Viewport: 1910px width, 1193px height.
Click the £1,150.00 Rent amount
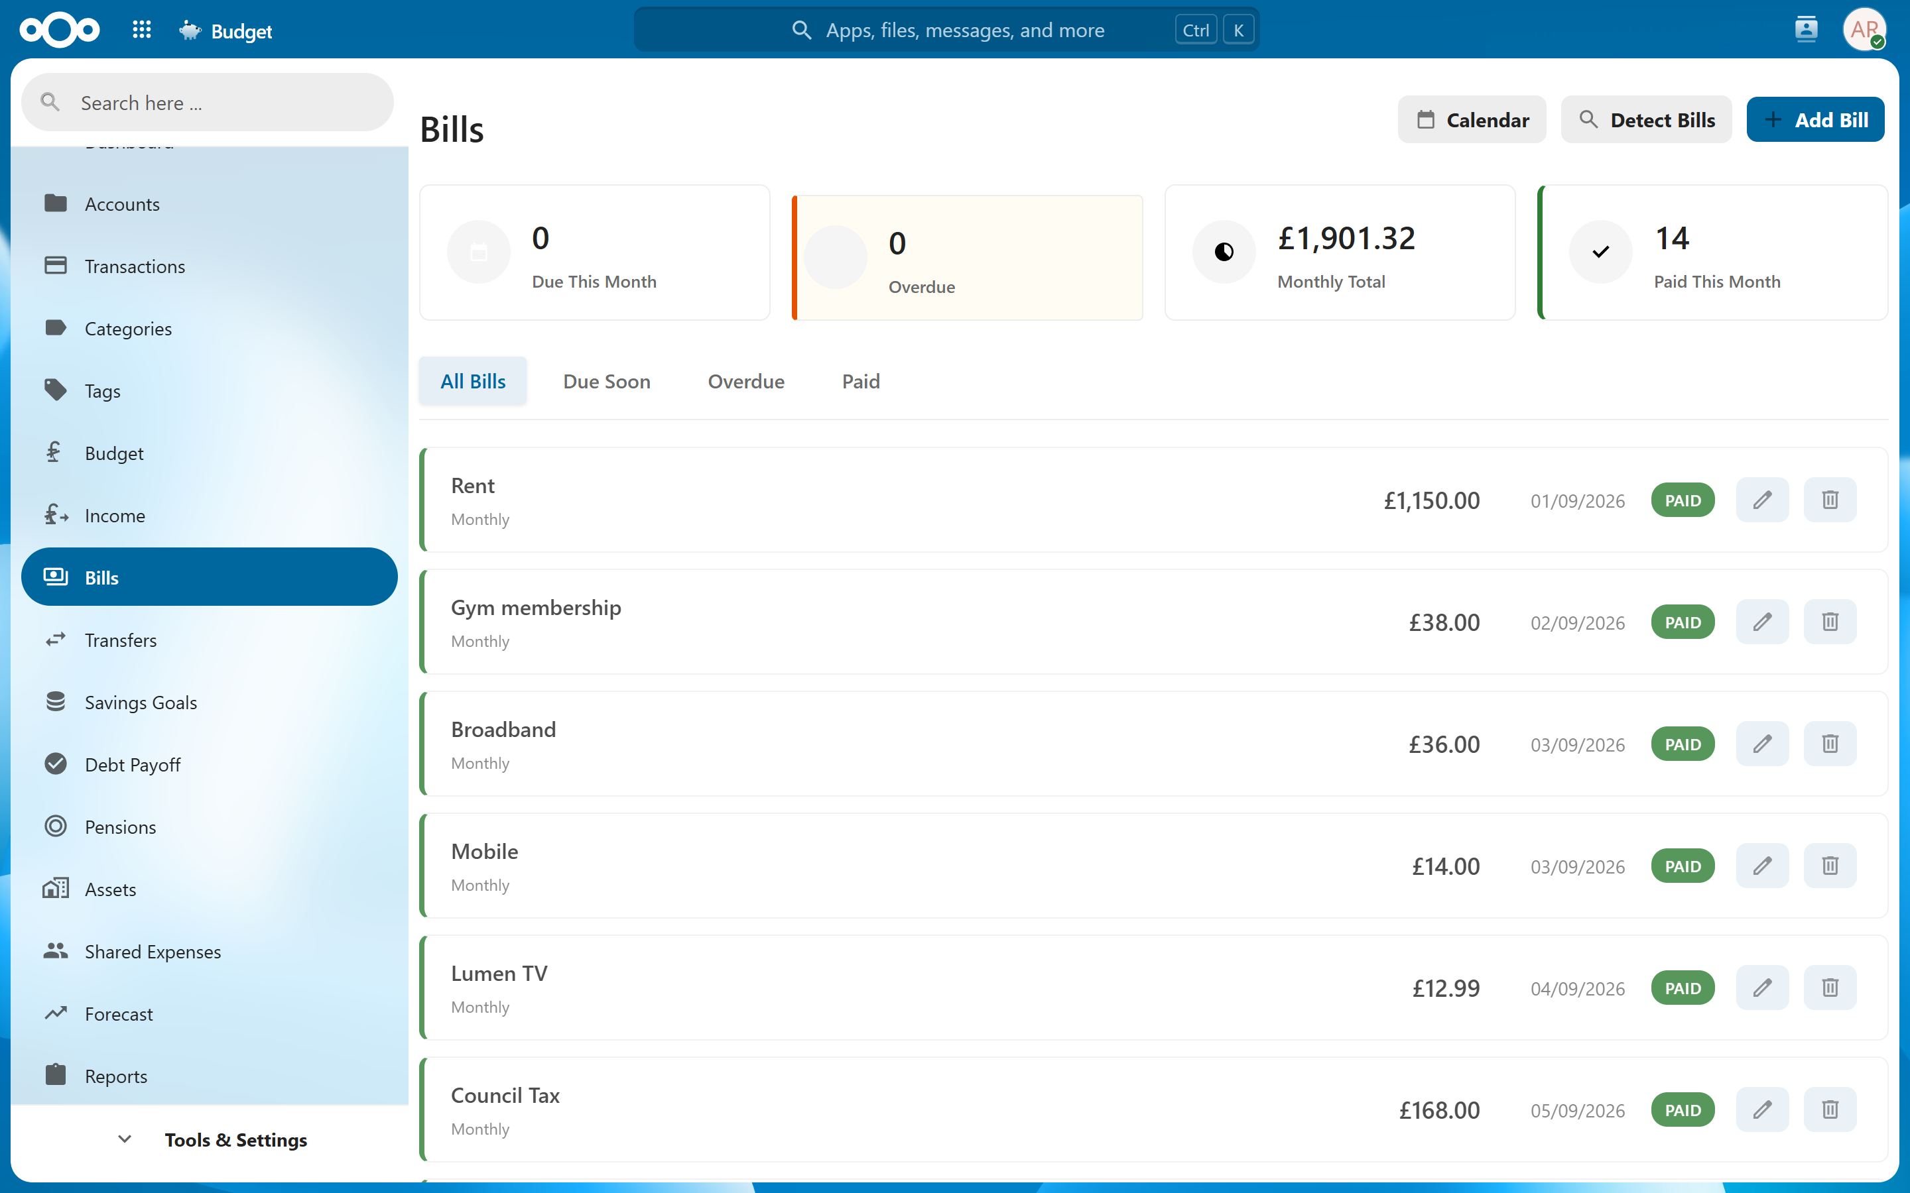1432,500
